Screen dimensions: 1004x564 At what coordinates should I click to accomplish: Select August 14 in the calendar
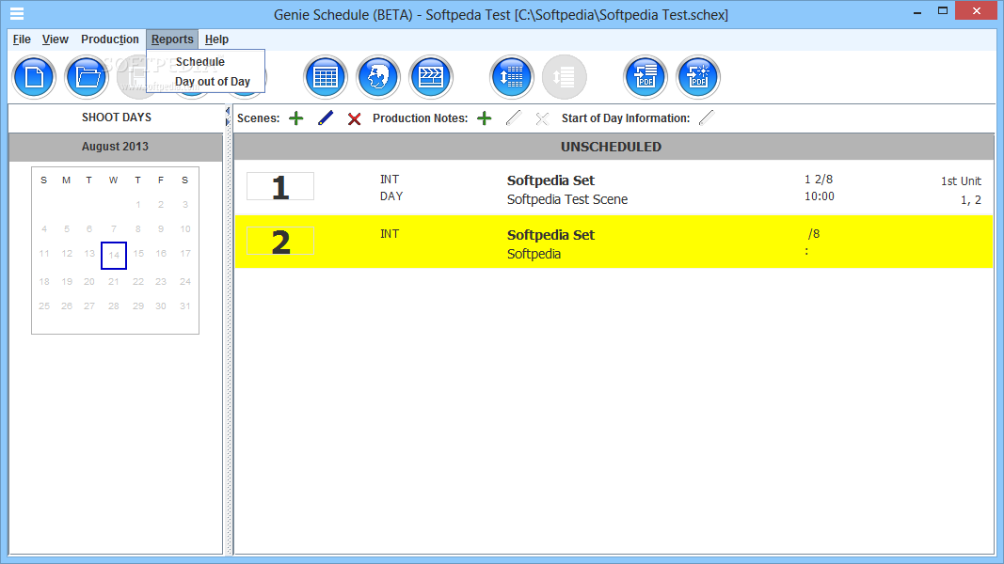coord(114,255)
